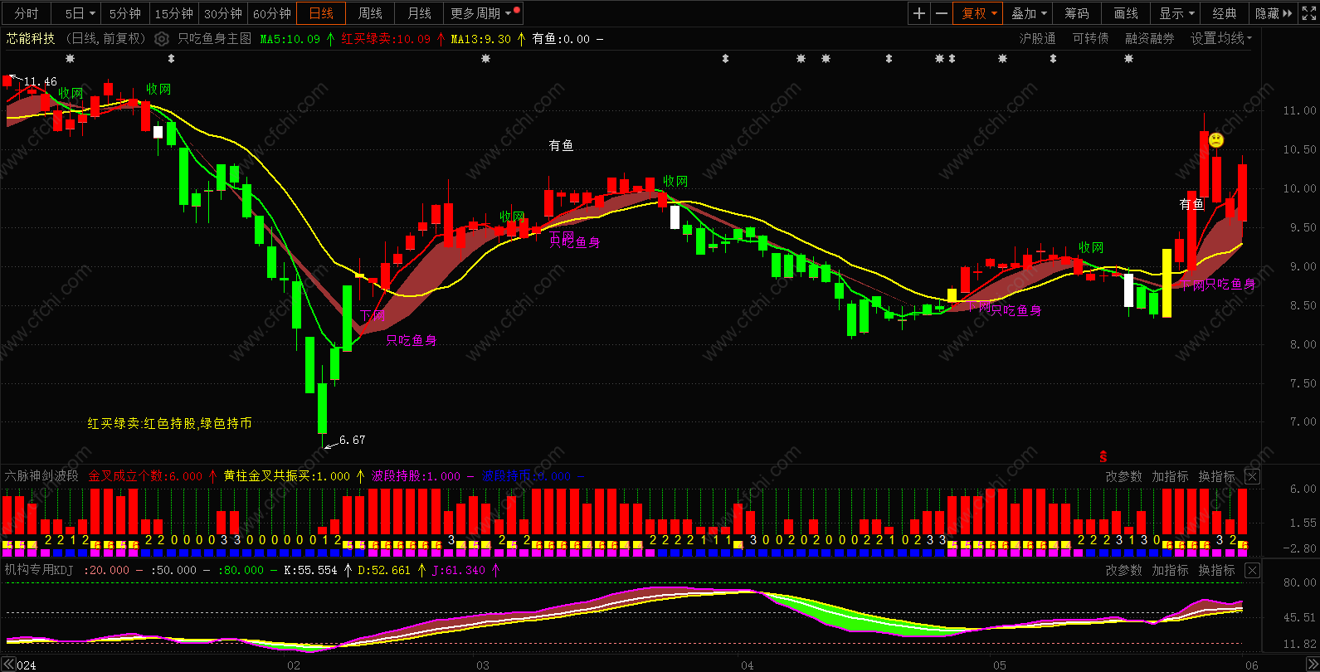
Task: Toggle 融资融券 tag
Action: 1150,38
